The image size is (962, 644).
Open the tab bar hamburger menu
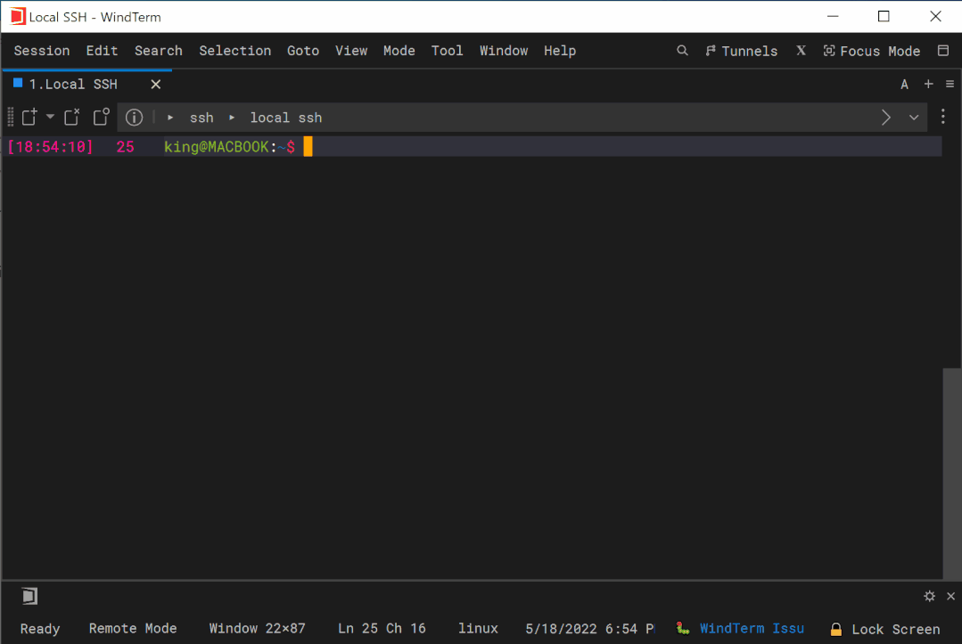950,84
